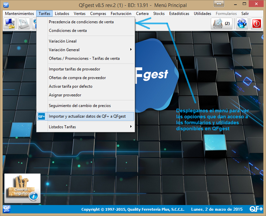Click the copyright text in status bar
Viewport: 266px width, 216px height.
[x=133, y=209]
